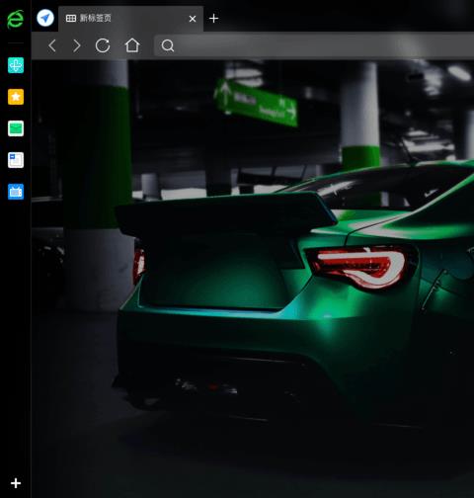Open the white news page sidebar icon

click(x=16, y=160)
